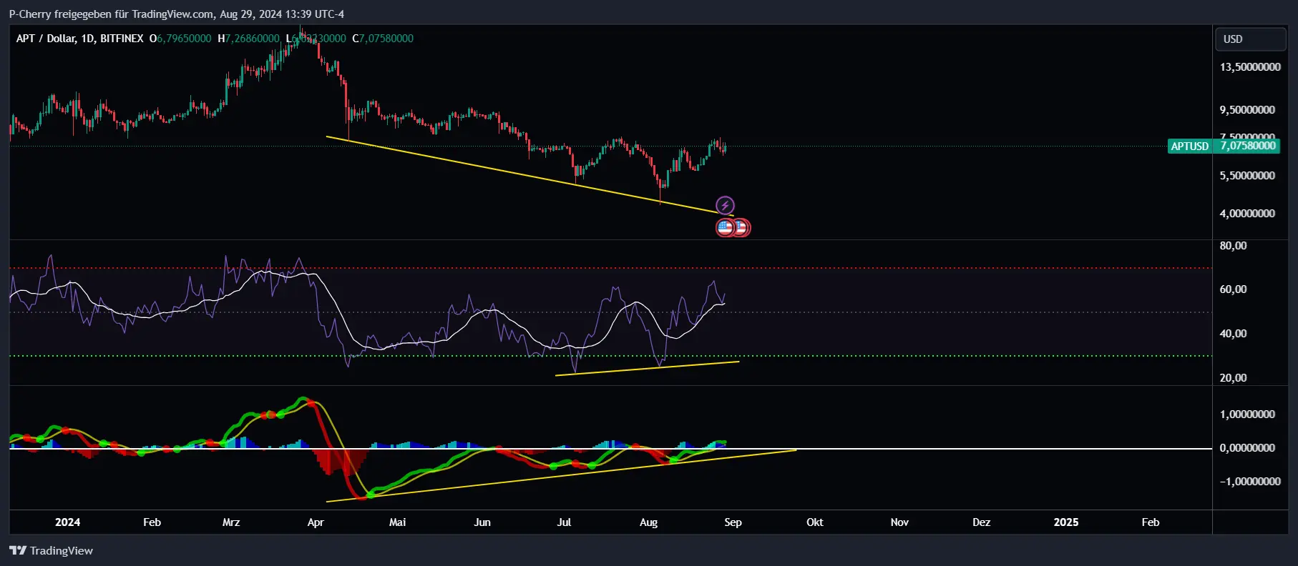This screenshot has width=1298, height=566.
Task: Click the 7,07580000 current price tag
Action: click(1248, 146)
